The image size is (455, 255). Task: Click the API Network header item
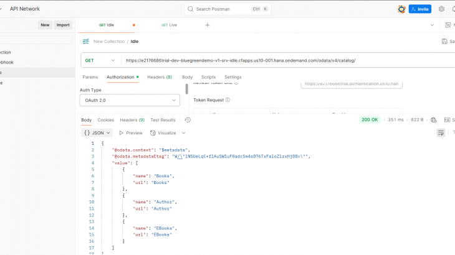point(25,9)
